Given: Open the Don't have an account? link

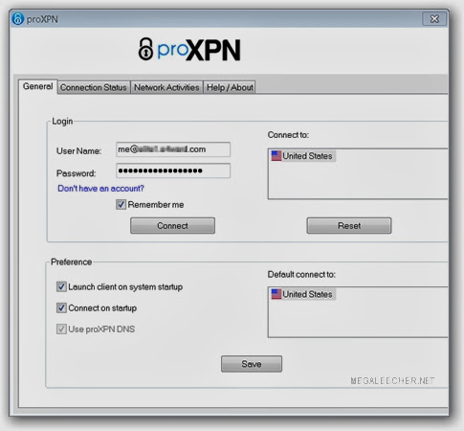Looking at the screenshot, I should click(x=100, y=189).
